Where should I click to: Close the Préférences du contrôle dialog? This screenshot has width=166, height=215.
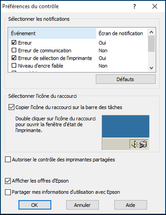[x=155, y=6]
